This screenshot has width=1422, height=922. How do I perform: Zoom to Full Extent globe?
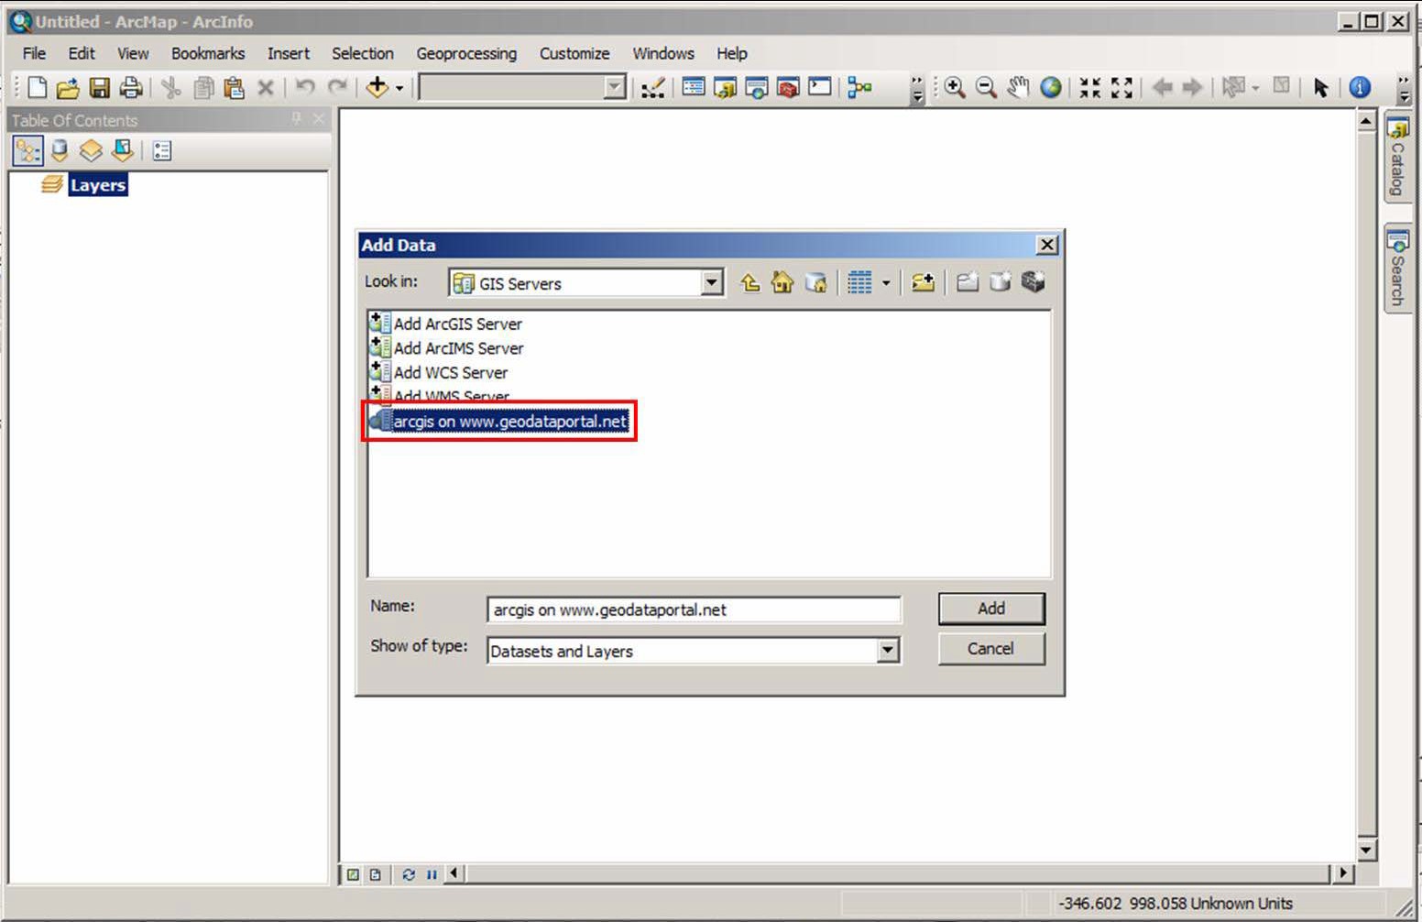(x=1051, y=88)
